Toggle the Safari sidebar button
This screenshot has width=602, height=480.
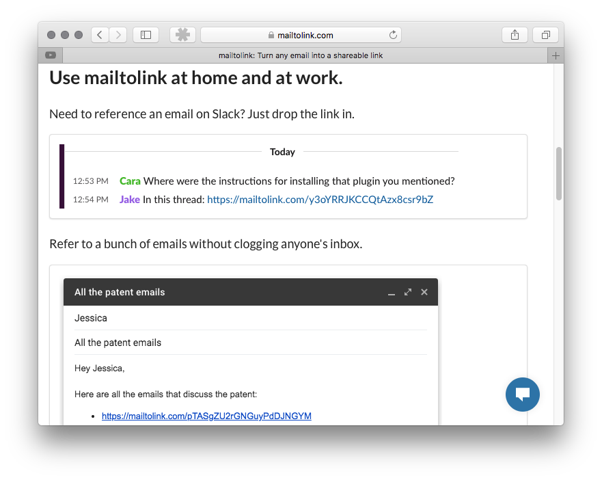[x=146, y=35]
